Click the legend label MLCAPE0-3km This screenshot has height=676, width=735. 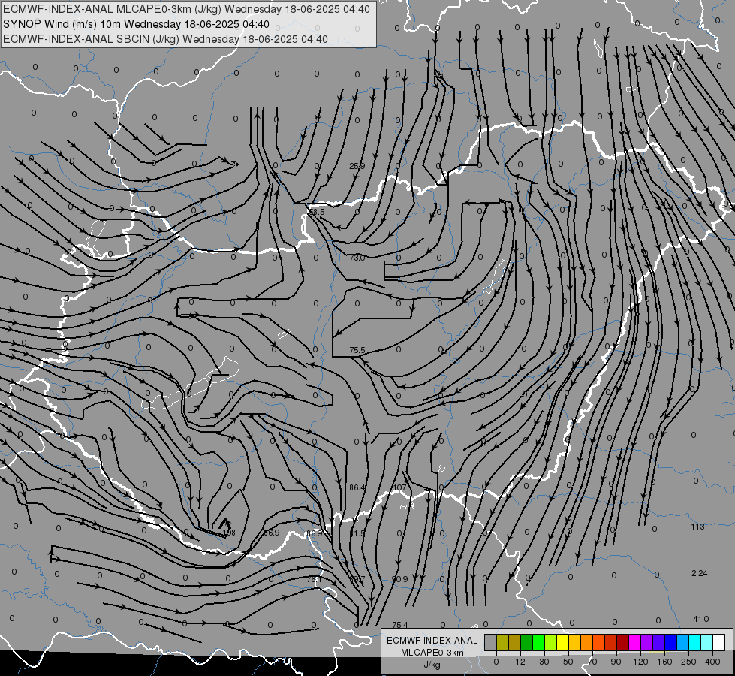(x=432, y=653)
